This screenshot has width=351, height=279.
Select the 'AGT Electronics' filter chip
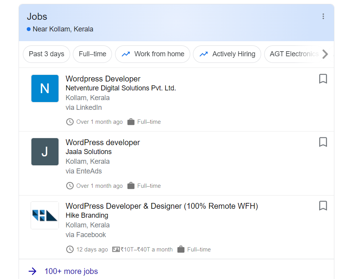(x=294, y=54)
